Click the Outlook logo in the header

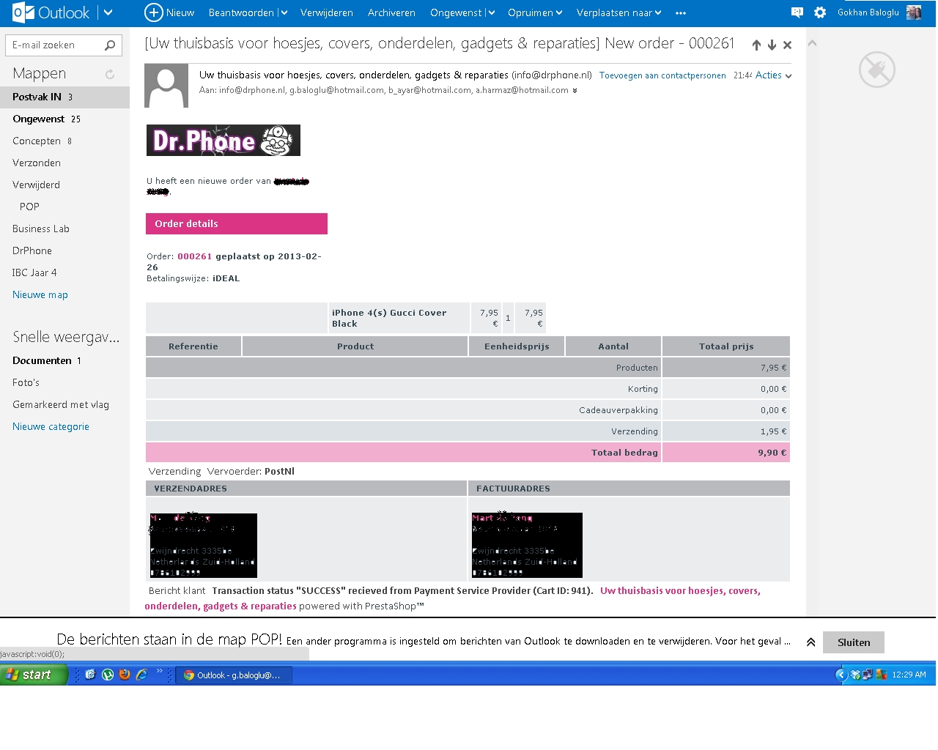tap(51, 12)
